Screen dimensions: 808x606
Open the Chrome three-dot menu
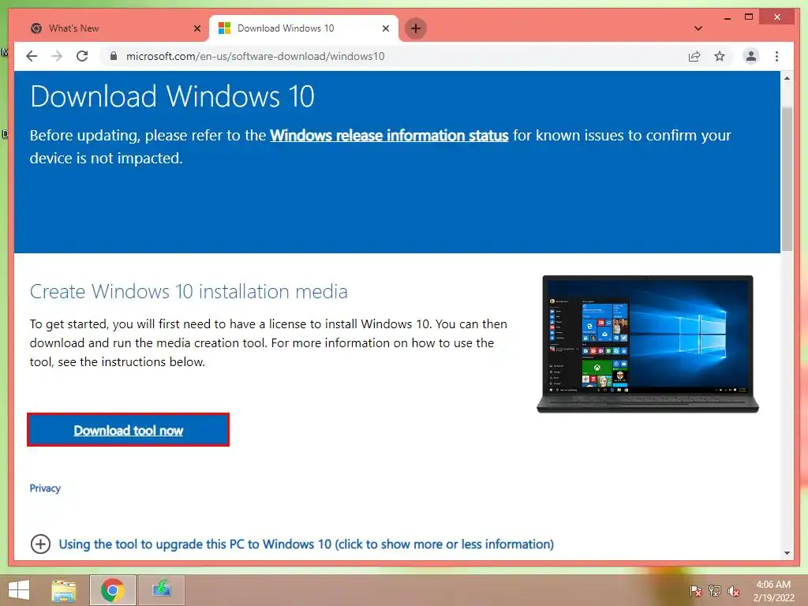(776, 56)
